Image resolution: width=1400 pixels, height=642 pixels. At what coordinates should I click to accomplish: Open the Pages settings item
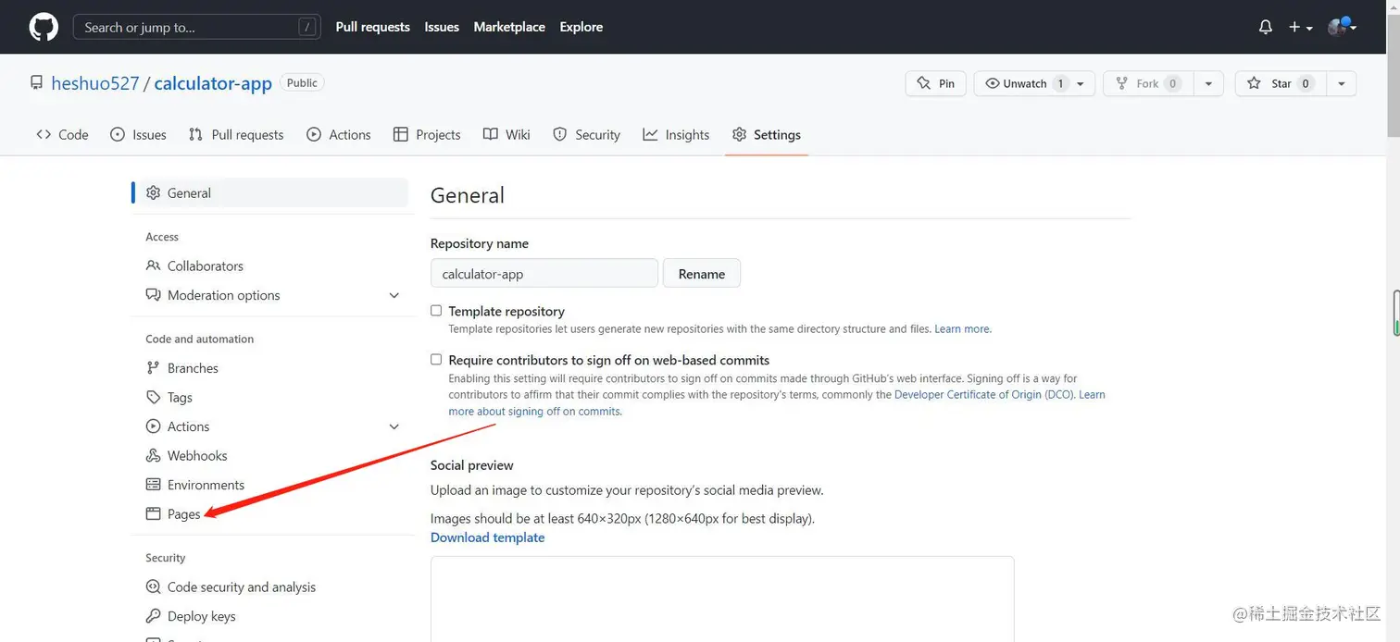click(183, 514)
